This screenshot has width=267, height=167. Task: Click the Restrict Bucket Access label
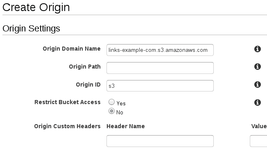click(68, 102)
